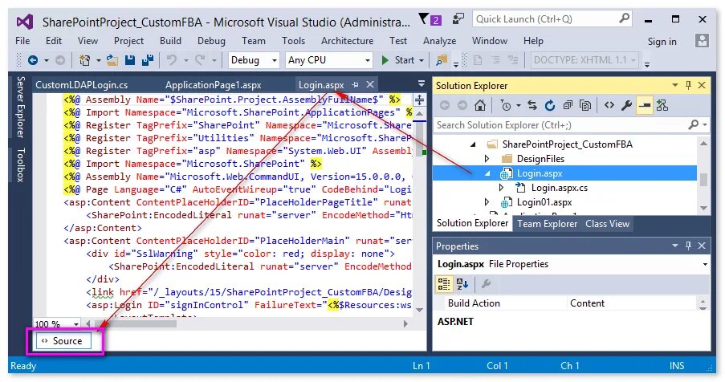Open the Build menu
The width and height of the screenshot is (725, 382).
171,41
